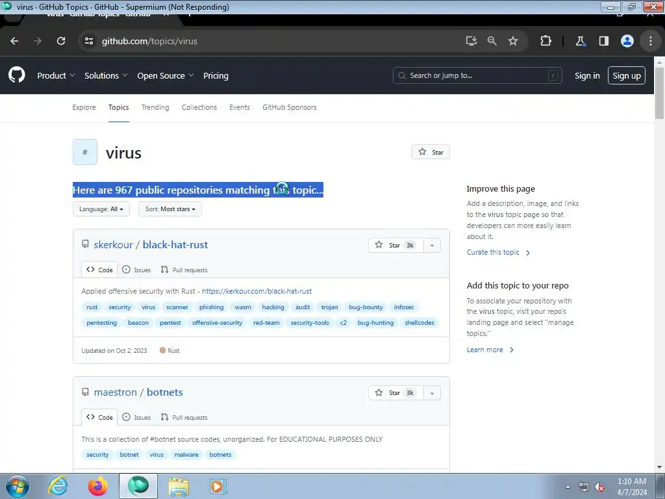665x499 pixels.
Task: Star the black-hat-rust repository
Action: pos(396,245)
